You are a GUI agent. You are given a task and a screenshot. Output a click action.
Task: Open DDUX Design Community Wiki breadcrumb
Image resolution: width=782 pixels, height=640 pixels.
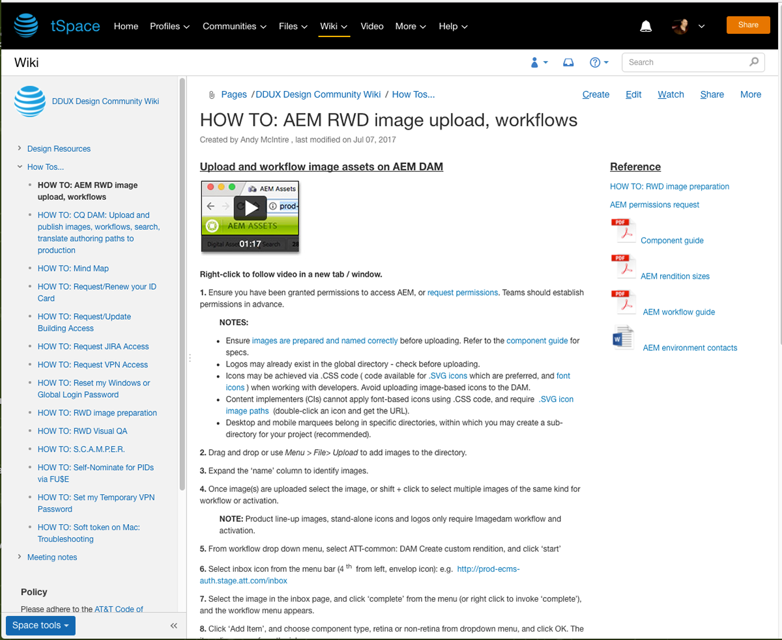pyautogui.click(x=318, y=94)
